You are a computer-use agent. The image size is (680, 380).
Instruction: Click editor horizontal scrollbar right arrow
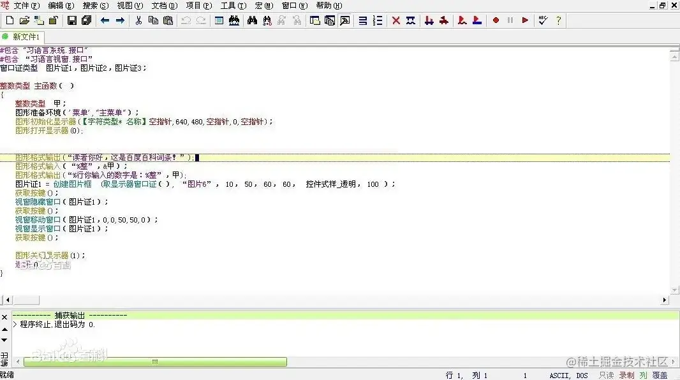click(665, 300)
